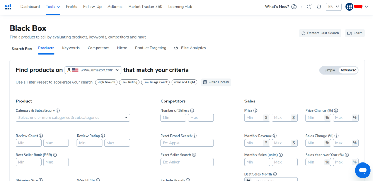Screen dimensions: 373x181
Task: Click the Price Min field
Action: pos(257,118)
